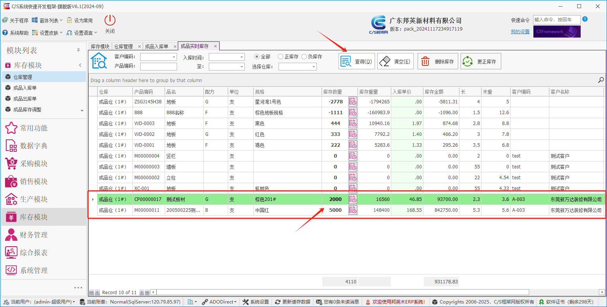Viewport: 607px width, 307px height.
Task: Open the 采购模块 module
Action: [x=44, y=163]
